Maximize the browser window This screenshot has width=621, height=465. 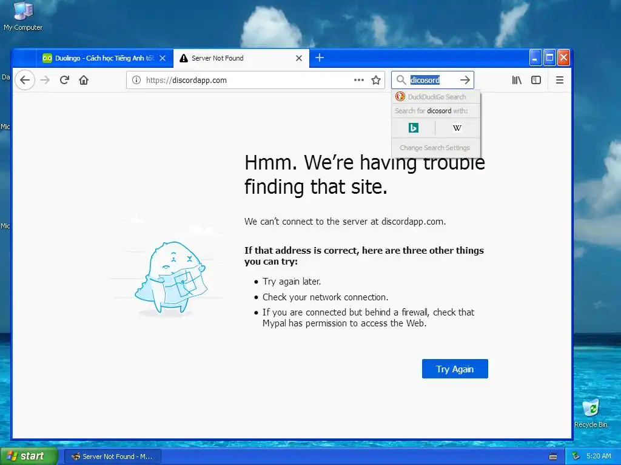coord(549,58)
